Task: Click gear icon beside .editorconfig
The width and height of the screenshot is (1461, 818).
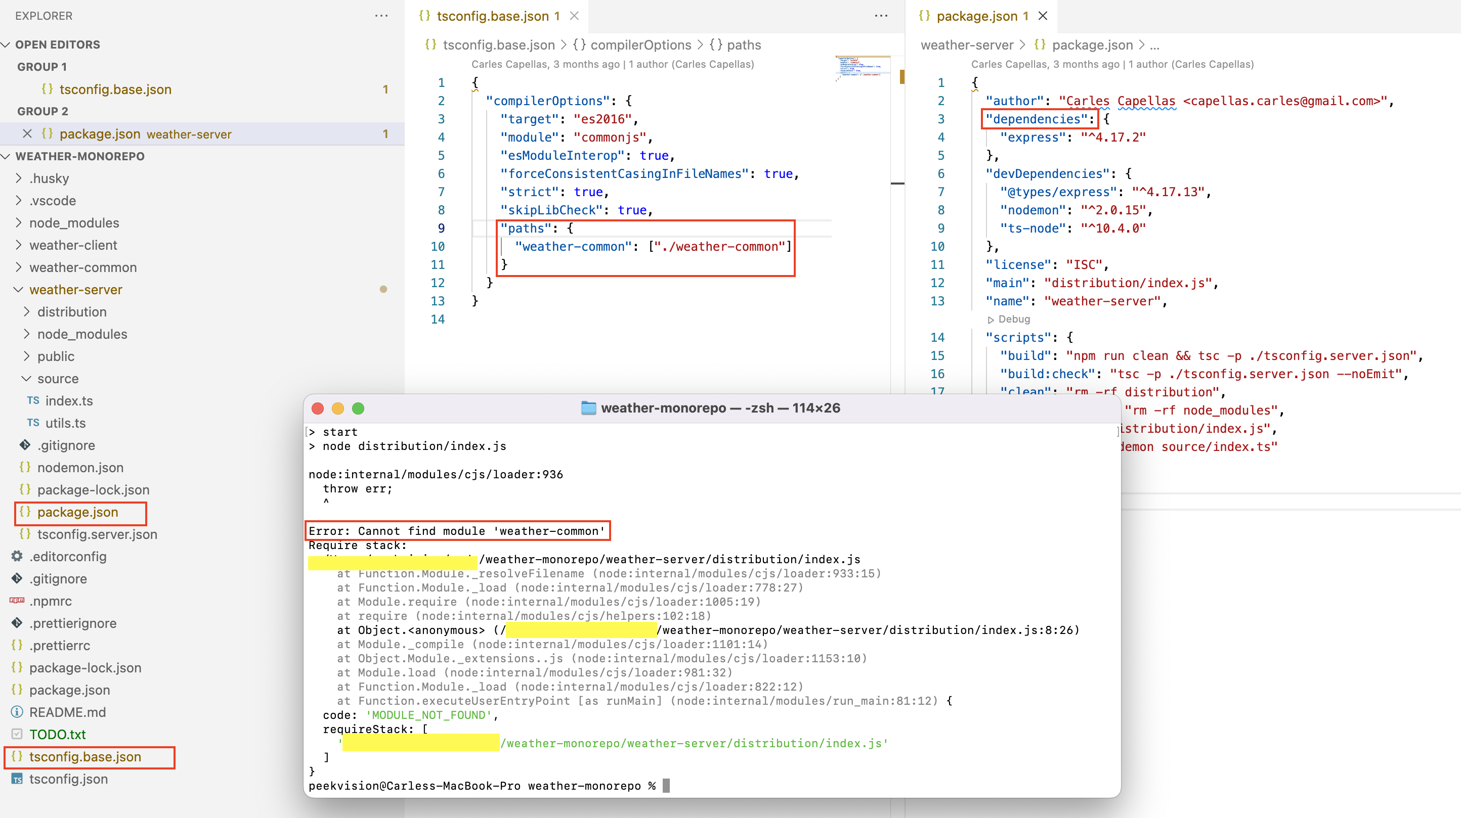Action: pos(17,556)
